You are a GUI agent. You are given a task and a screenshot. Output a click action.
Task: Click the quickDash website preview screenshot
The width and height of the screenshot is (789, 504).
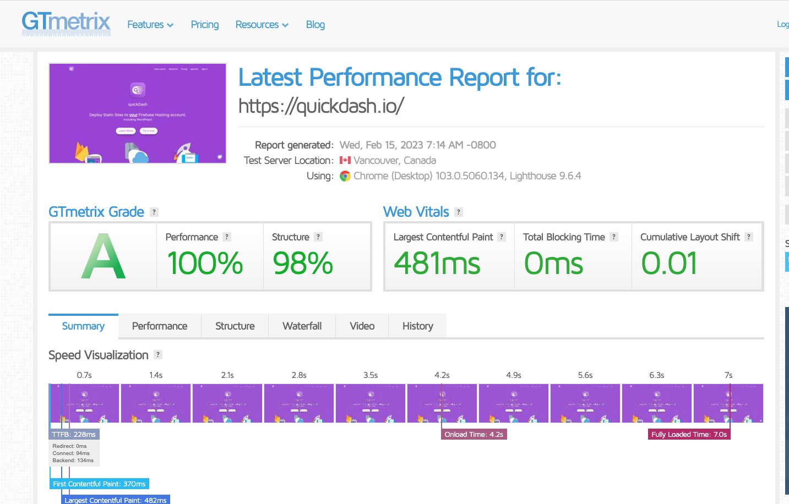137,113
